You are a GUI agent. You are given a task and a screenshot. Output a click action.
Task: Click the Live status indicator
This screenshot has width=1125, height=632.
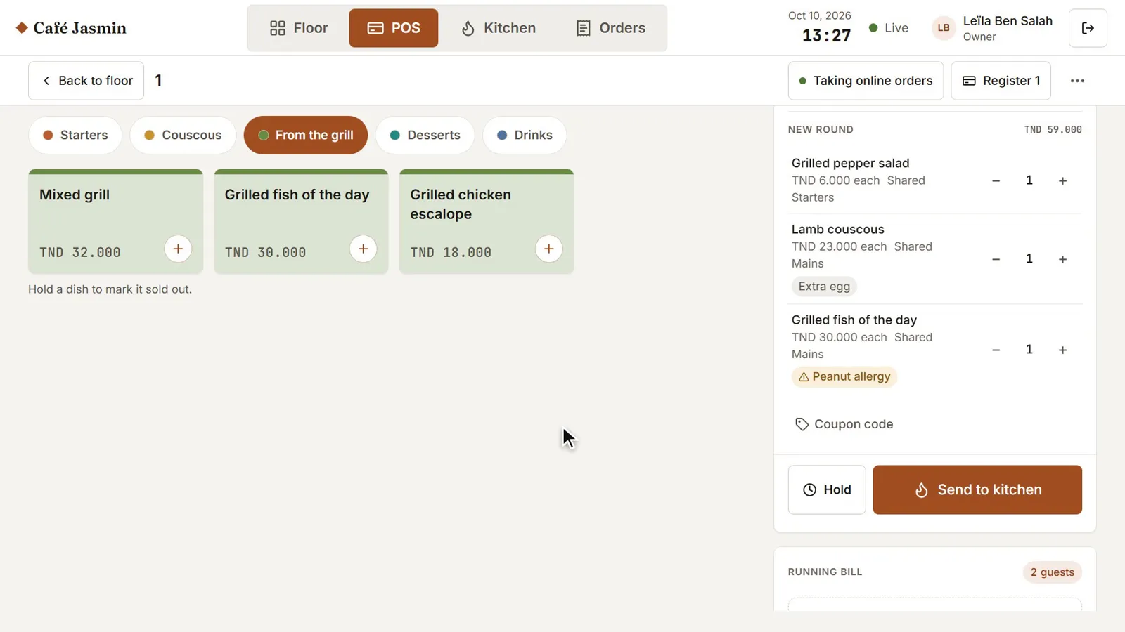coord(889,28)
